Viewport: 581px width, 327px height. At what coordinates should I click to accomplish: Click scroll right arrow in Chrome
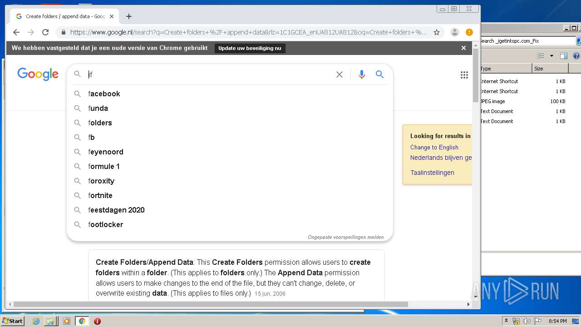click(x=468, y=304)
